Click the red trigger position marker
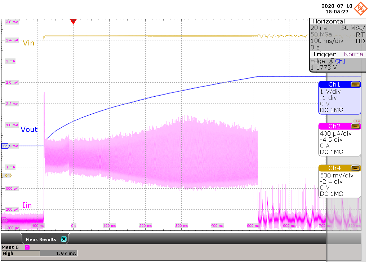 point(74,22)
